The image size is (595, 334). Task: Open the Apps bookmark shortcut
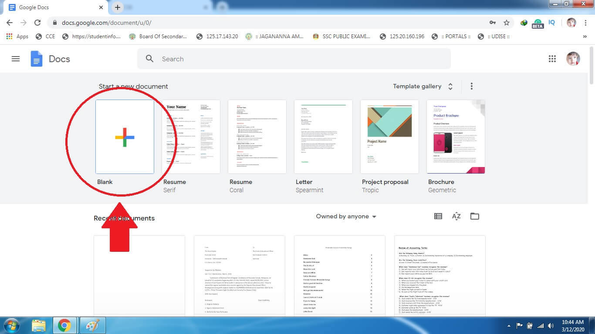[x=17, y=37]
